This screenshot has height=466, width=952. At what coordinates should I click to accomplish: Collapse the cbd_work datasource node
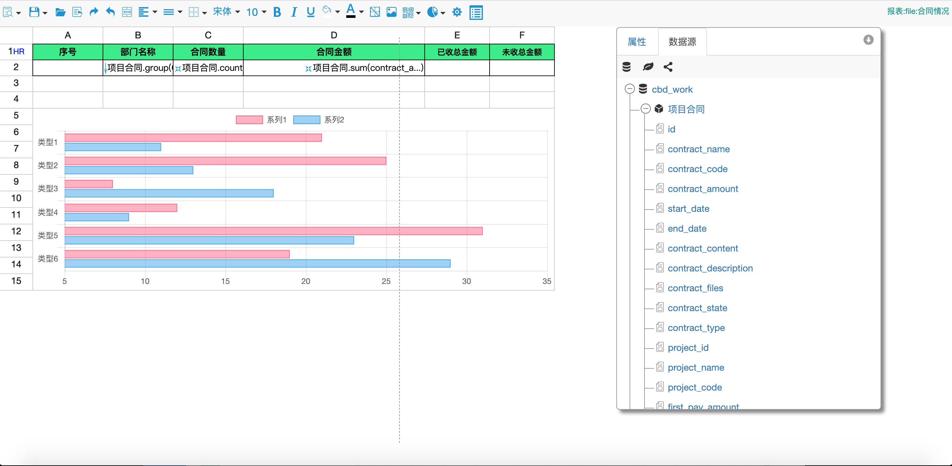[630, 89]
